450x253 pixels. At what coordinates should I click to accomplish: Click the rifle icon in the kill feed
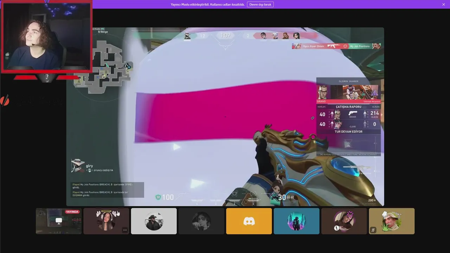(334, 46)
